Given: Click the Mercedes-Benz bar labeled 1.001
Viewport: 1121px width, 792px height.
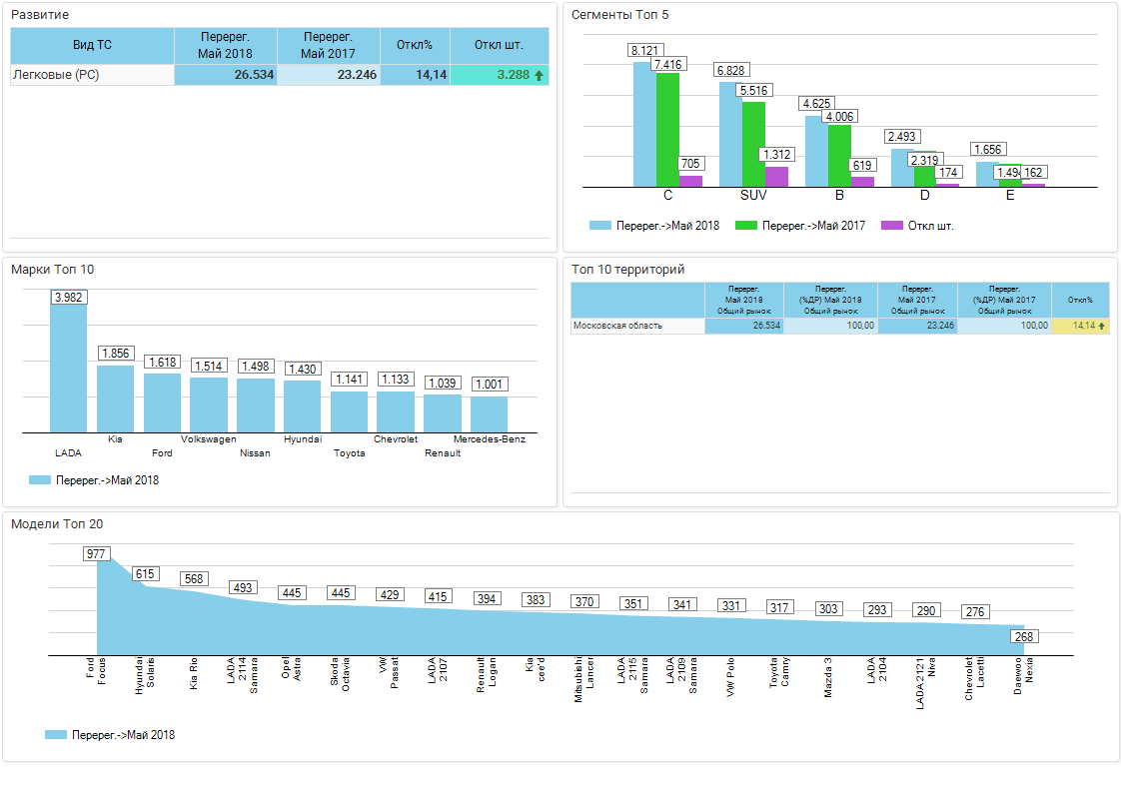Looking at the screenshot, I should pyautogui.click(x=489, y=414).
